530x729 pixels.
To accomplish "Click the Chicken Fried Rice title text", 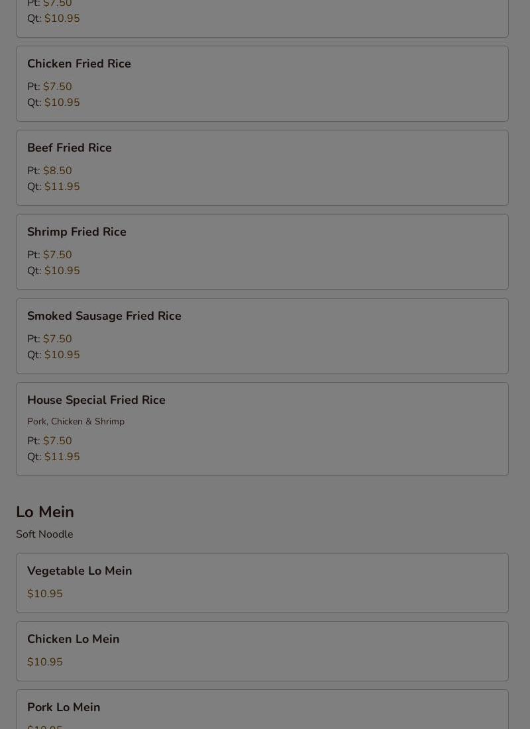I will [79, 64].
